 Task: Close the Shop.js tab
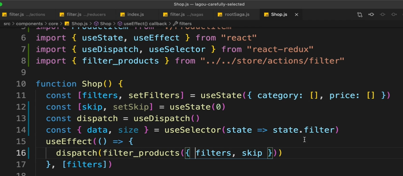296,14
